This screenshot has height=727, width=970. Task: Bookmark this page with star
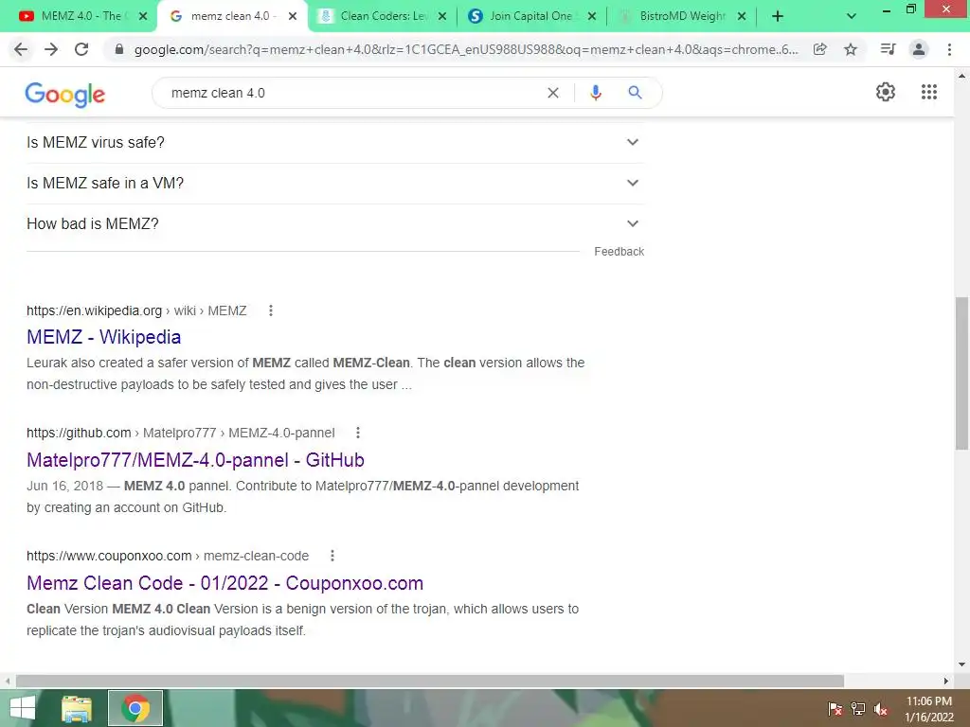coord(851,49)
